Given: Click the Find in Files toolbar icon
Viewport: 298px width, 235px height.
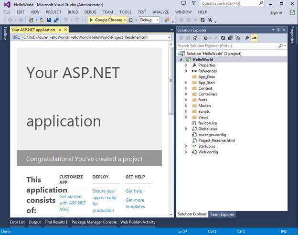Looking at the screenshot, I should coord(167,20).
